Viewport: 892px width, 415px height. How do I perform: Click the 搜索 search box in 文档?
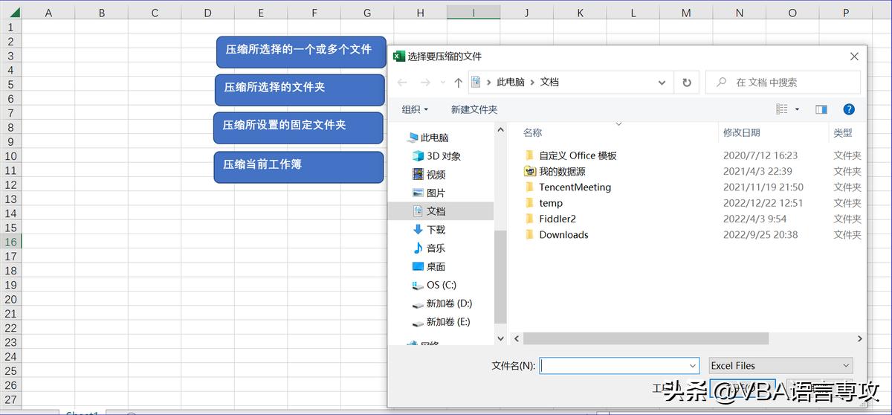[783, 83]
